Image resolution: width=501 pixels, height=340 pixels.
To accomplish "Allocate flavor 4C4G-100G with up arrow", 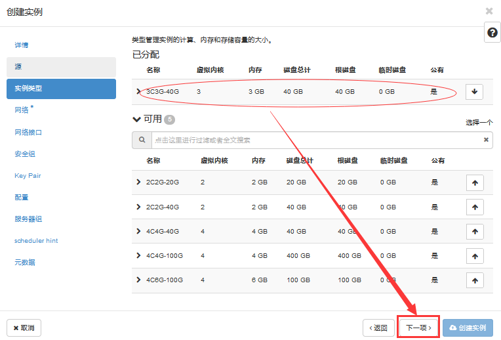I will pyautogui.click(x=475, y=256).
